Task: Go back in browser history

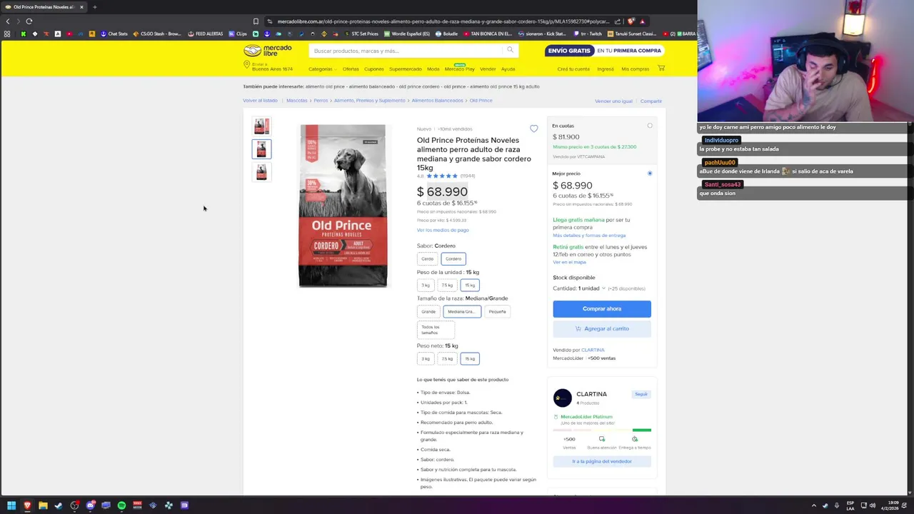Action: (x=8, y=21)
